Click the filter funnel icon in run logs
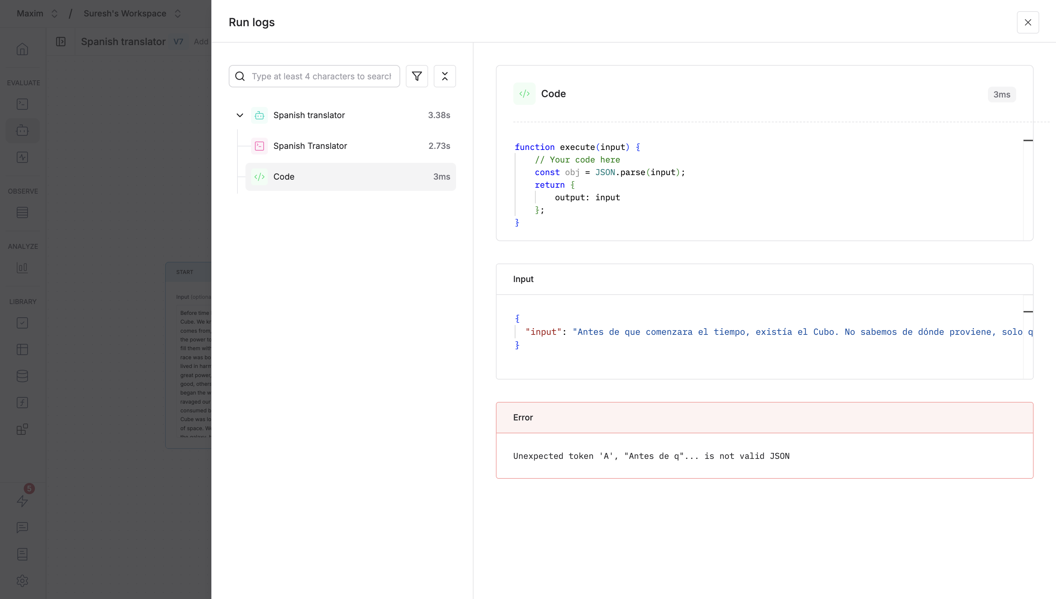 click(417, 76)
